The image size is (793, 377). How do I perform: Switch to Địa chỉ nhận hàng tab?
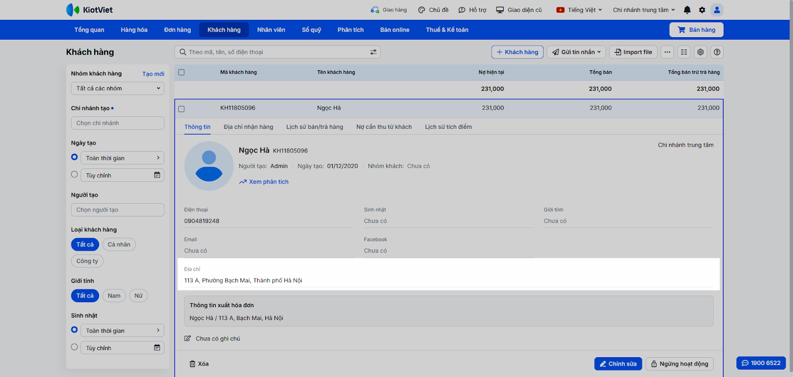(248, 127)
